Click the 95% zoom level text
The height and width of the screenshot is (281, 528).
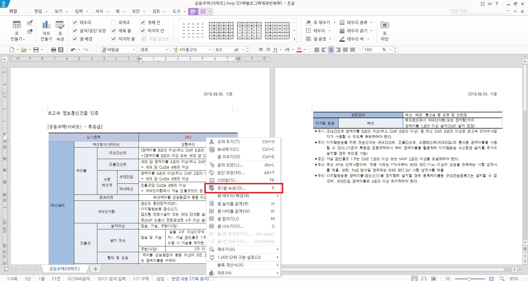pyautogui.click(x=514, y=279)
